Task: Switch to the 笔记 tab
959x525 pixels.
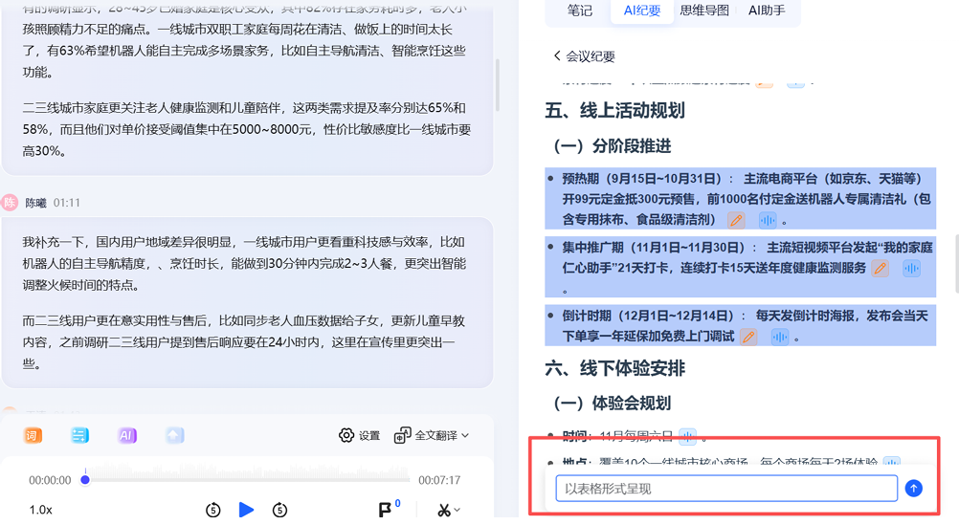Action: click(579, 11)
